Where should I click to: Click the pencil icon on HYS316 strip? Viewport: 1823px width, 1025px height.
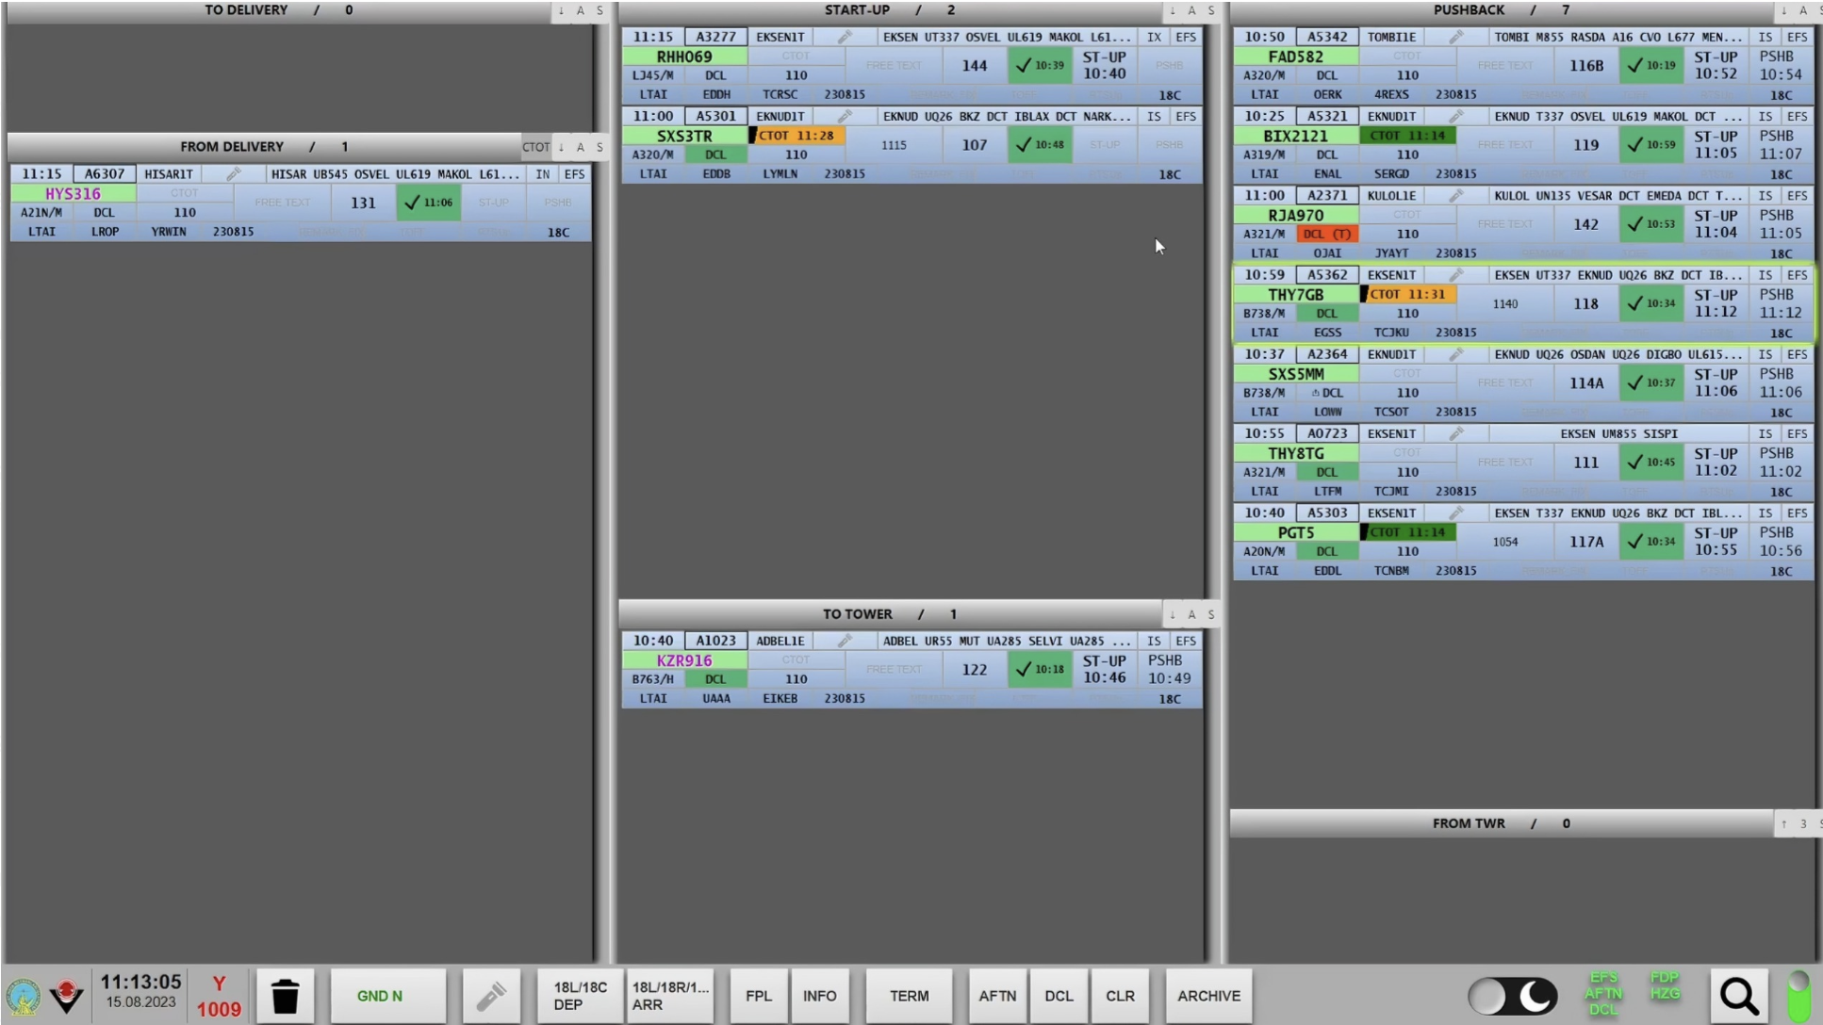[x=233, y=174]
